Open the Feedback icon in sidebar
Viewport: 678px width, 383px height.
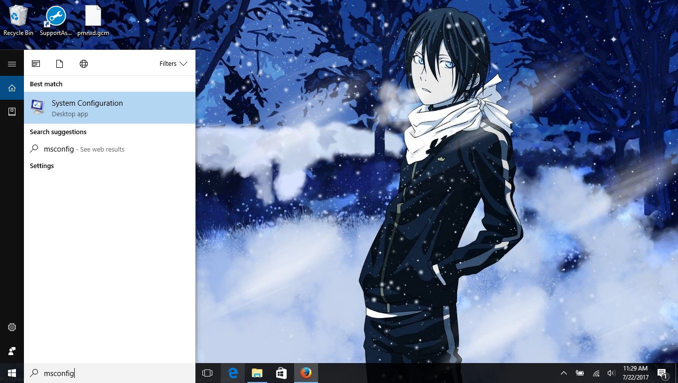[x=12, y=351]
